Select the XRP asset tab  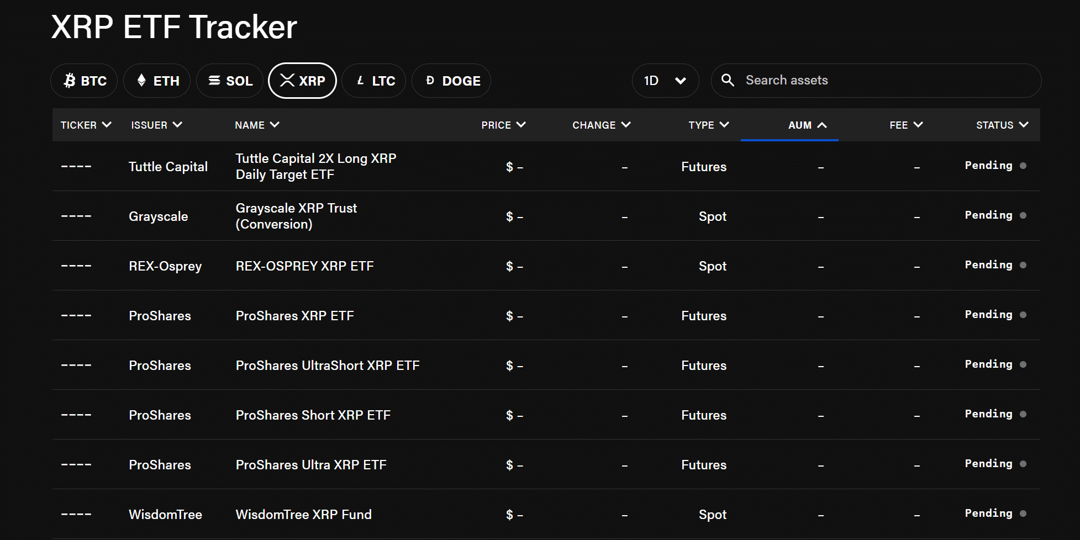click(x=302, y=81)
